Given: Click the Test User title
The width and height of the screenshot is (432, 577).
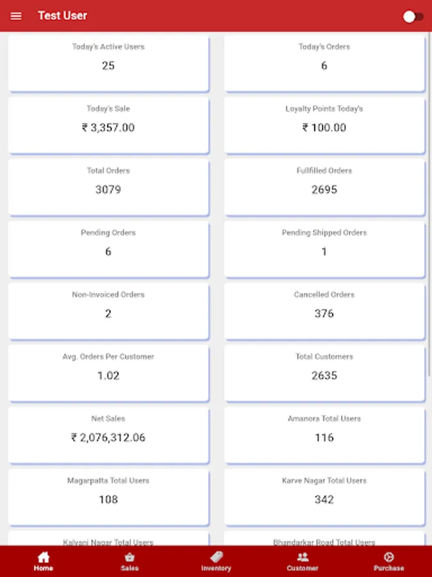Looking at the screenshot, I should (x=62, y=16).
